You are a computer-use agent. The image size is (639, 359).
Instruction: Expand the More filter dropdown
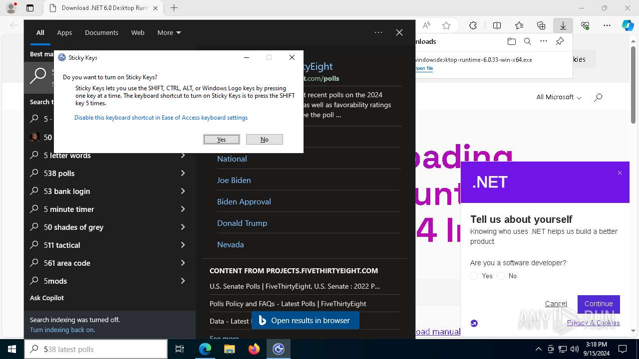pyautogui.click(x=169, y=32)
